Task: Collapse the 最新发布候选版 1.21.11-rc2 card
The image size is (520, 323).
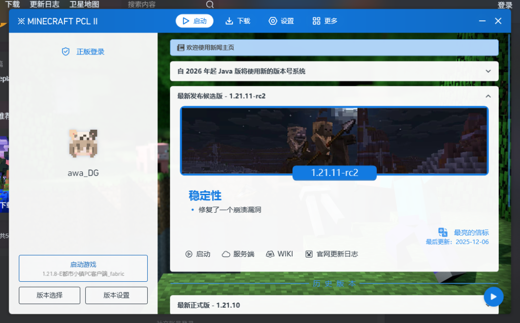Action: [488, 96]
